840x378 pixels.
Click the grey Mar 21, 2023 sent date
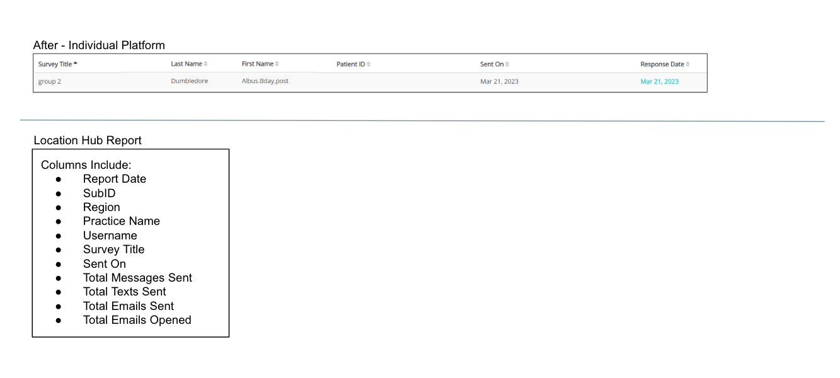(499, 81)
